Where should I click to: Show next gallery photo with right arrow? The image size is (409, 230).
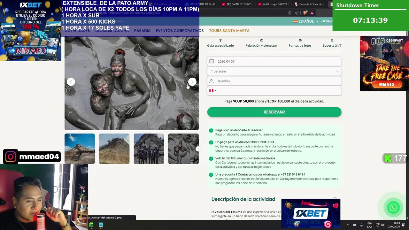click(192, 82)
